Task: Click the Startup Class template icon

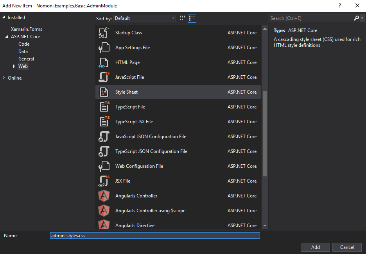Action: (104, 33)
